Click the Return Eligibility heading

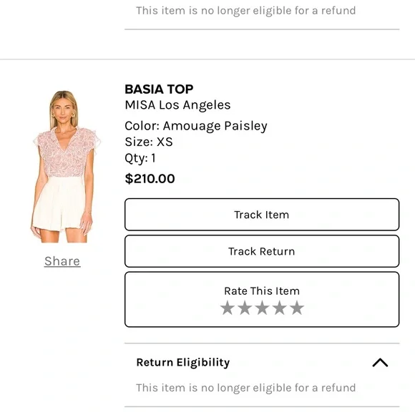coord(183,362)
